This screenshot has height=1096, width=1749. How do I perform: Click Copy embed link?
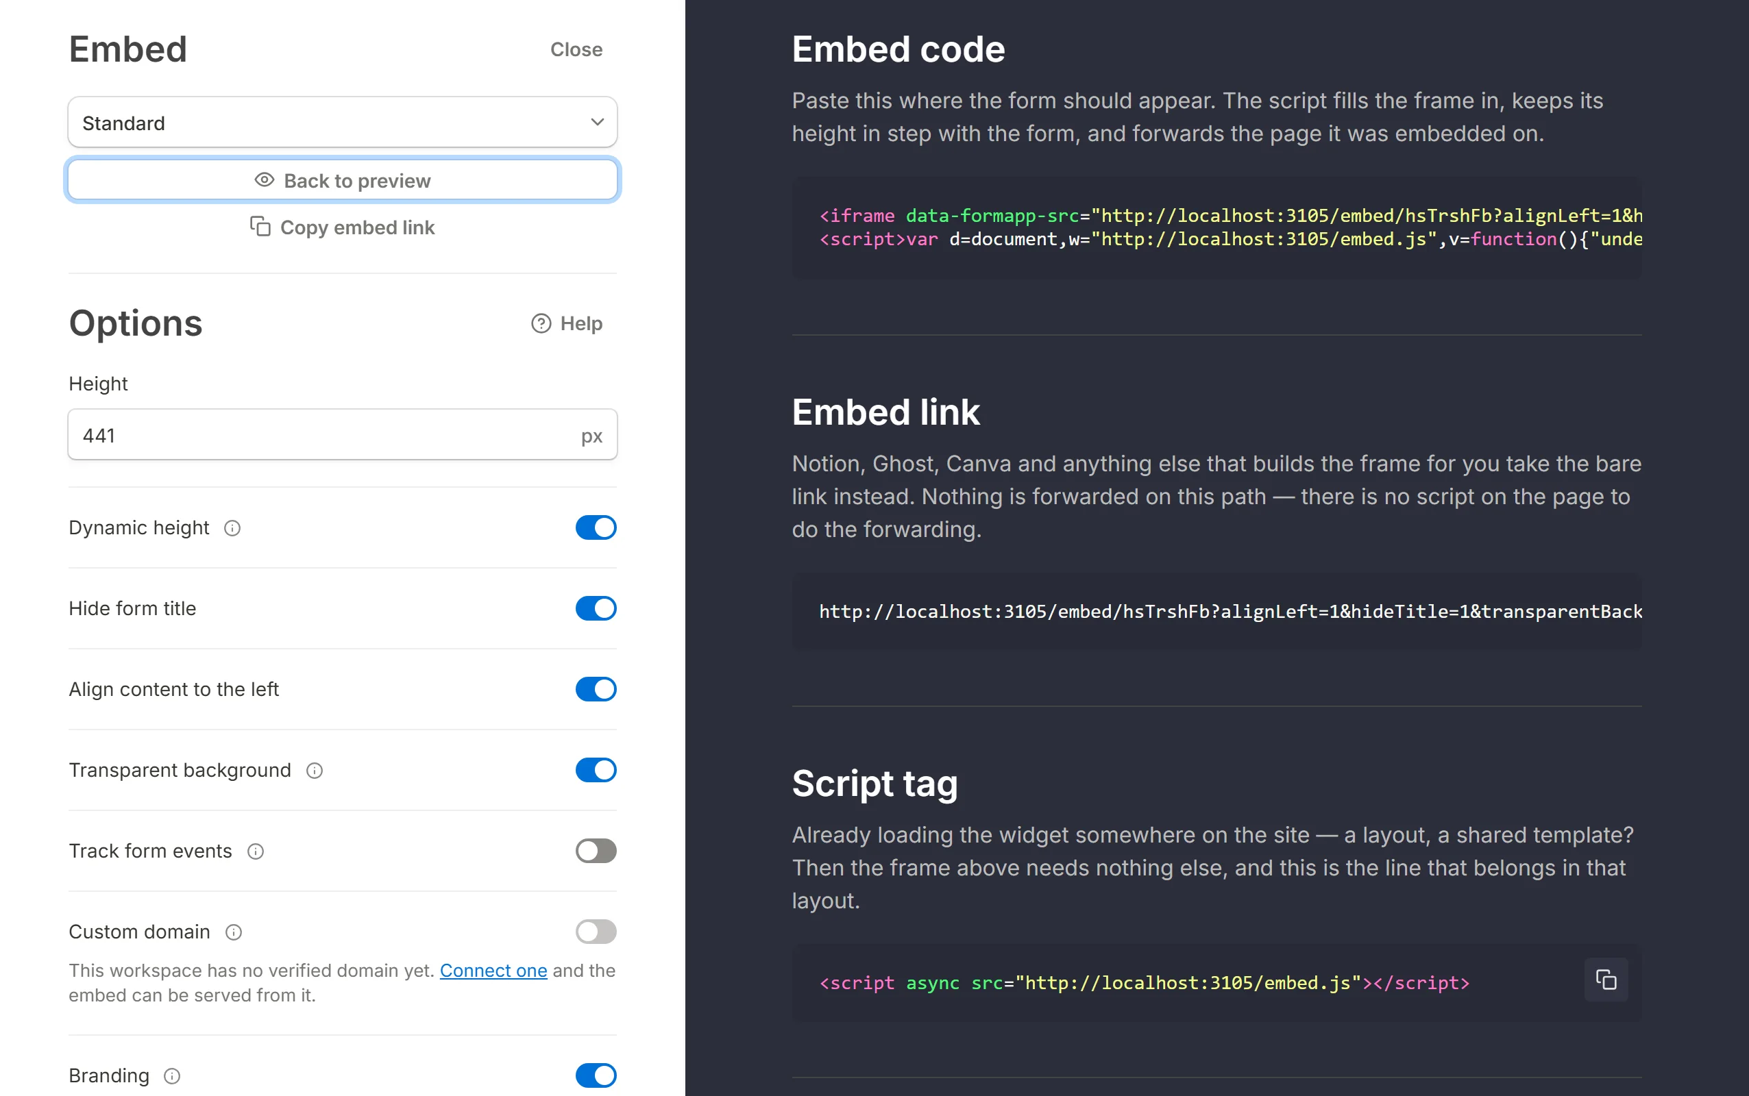342,227
